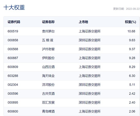Click the listing venue in the 贵州茅台 row
This screenshot has width=140, height=116.
pyautogui.click(x=90, y=31)
